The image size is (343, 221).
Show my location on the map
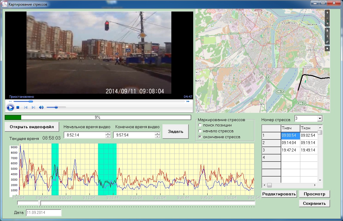(327, 24)
